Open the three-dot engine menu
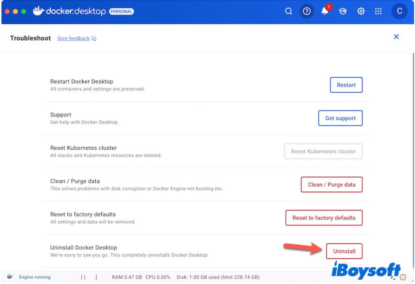415x284 pixels. pyautogui.click(x=96, y=277)
